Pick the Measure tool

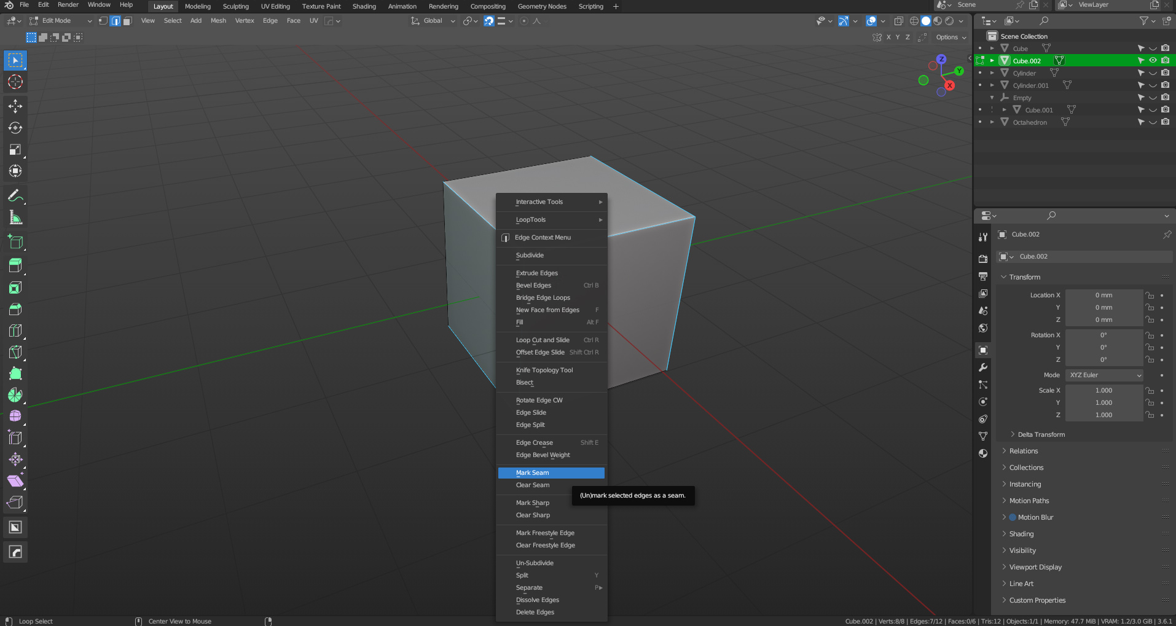point(15,217)
